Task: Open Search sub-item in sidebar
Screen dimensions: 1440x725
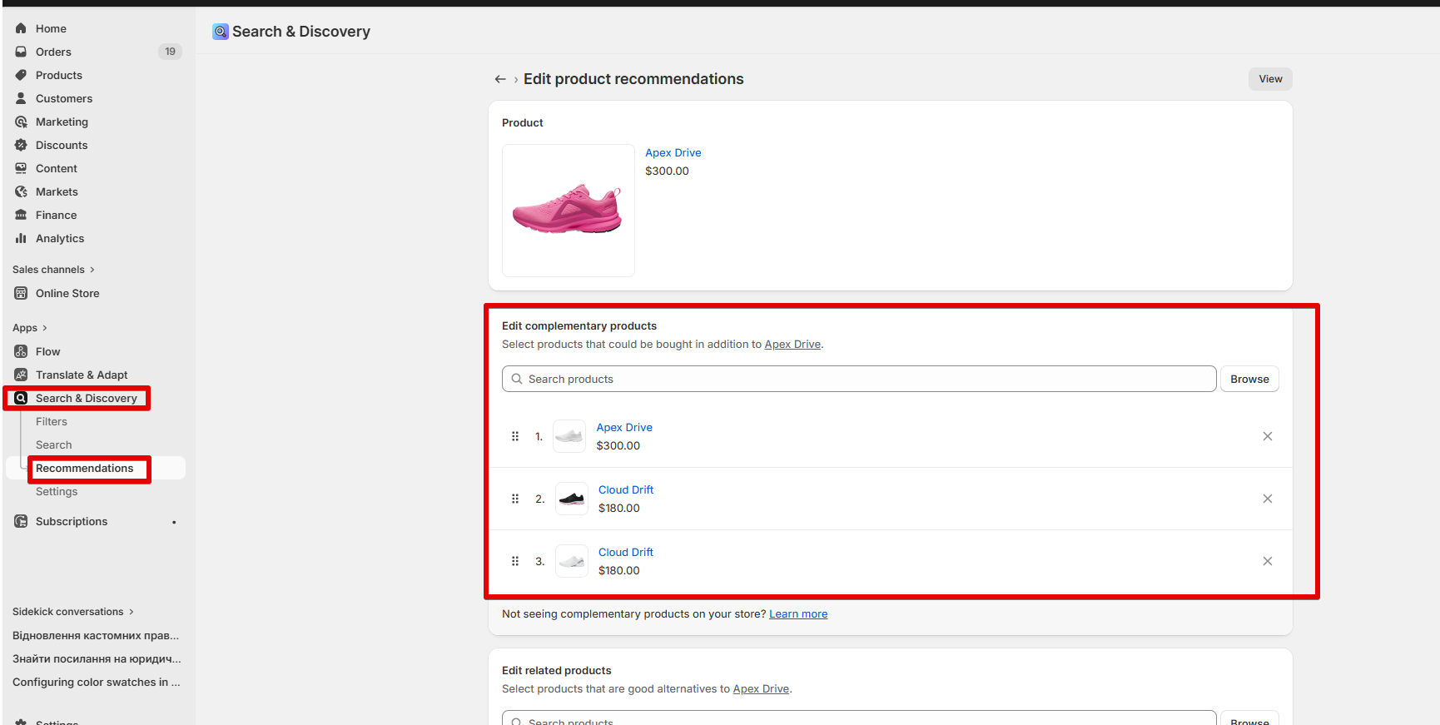Action: coord(54,444)
